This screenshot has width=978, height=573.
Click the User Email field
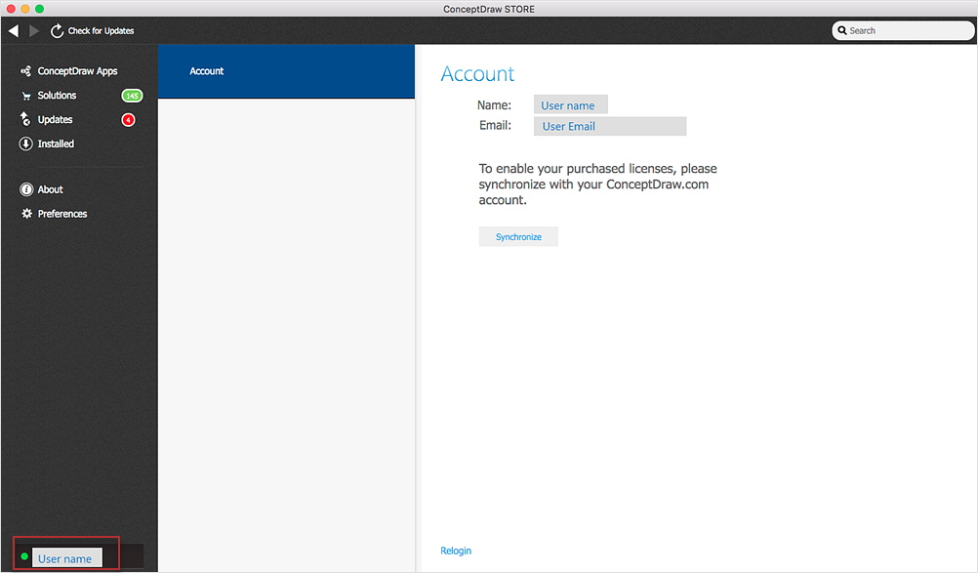click(610, 126)
